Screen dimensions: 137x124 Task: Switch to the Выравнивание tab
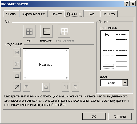[34, 14]
